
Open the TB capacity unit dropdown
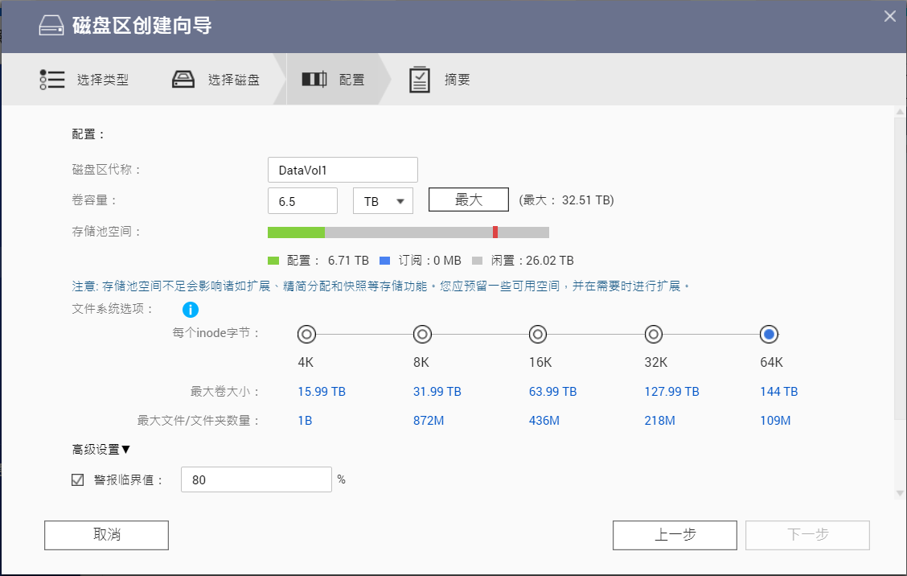pyautogui.click(x=383, y=201)
